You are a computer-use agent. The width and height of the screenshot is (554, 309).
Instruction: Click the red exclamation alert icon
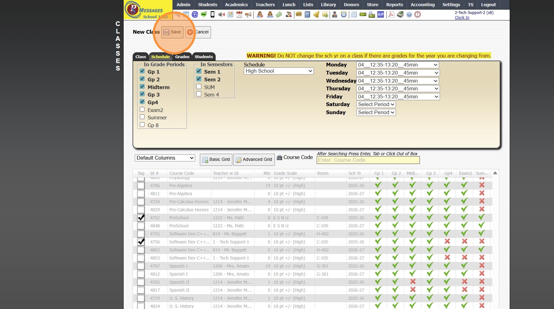[x=418, y=15]
